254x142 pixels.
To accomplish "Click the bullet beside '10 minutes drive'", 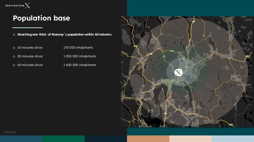I will [14, 48].
